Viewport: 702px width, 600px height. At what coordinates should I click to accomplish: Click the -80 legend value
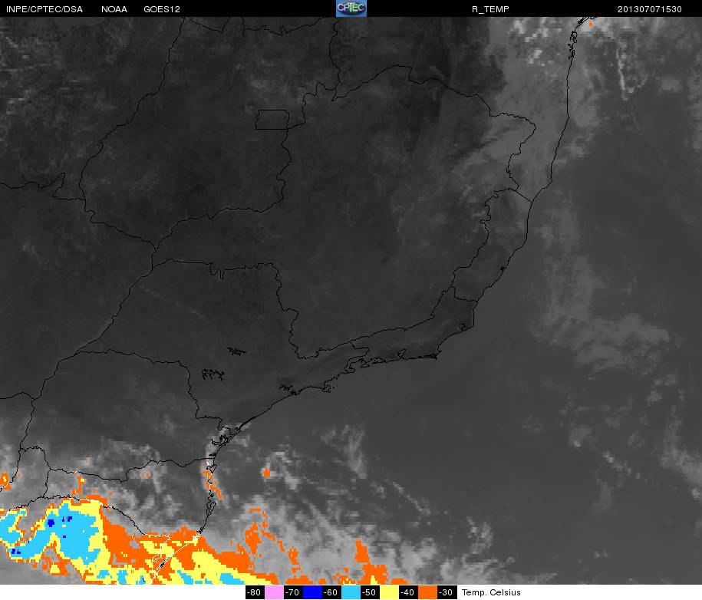(255, 592)
